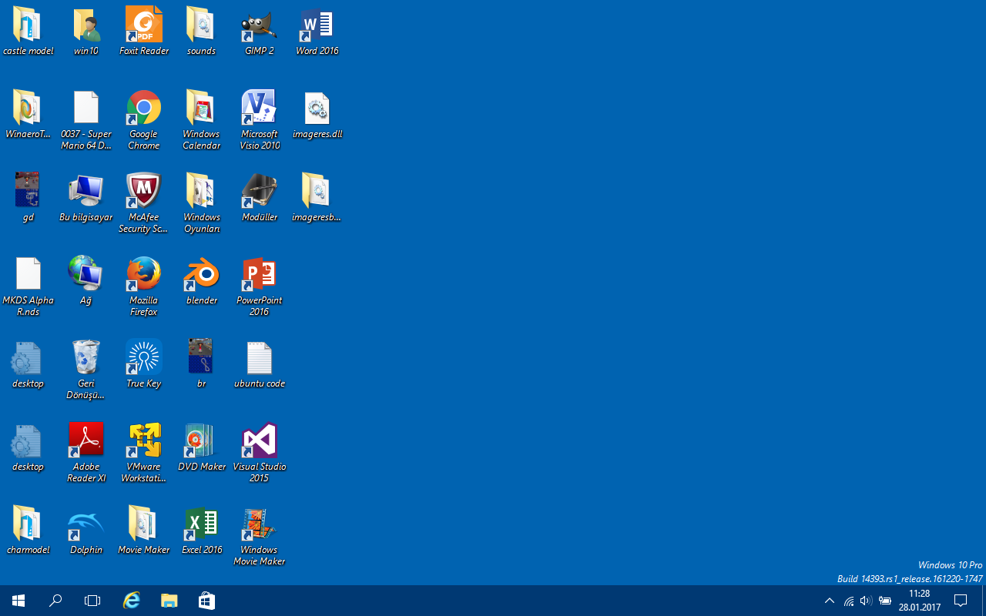Select the Excel 2016 shortcut

pyautogui.click(x=201, y=524)
